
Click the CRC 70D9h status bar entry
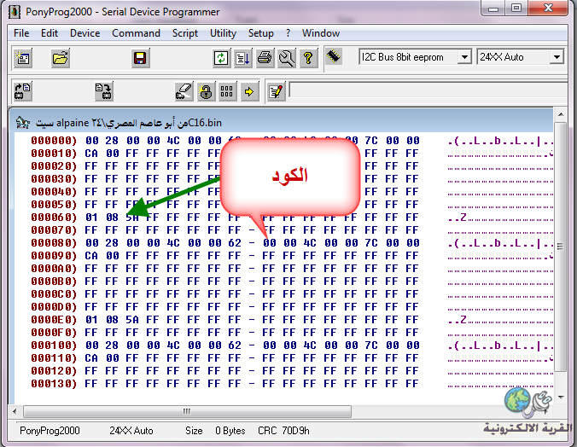pos(283,431)
